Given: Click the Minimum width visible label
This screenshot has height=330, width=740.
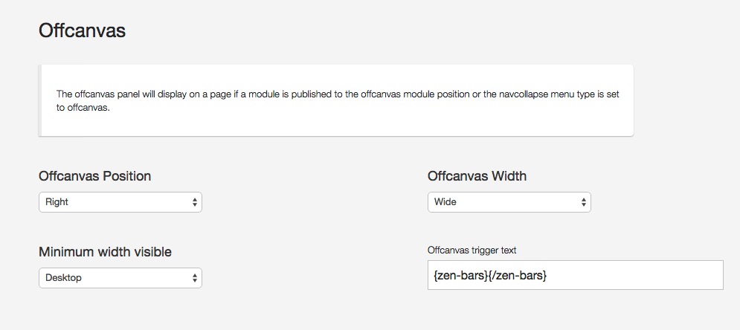Looking at the screenshot, I should [x=105, y=252].
